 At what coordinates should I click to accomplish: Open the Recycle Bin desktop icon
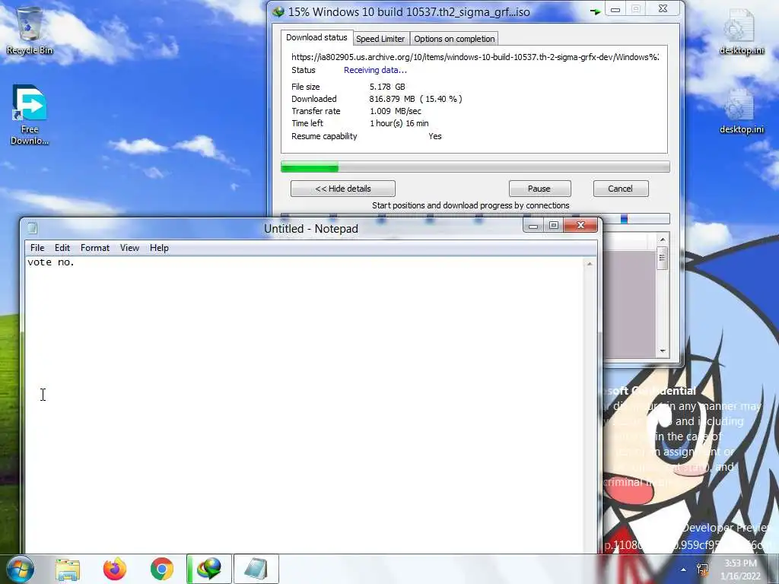coord(30,30)
